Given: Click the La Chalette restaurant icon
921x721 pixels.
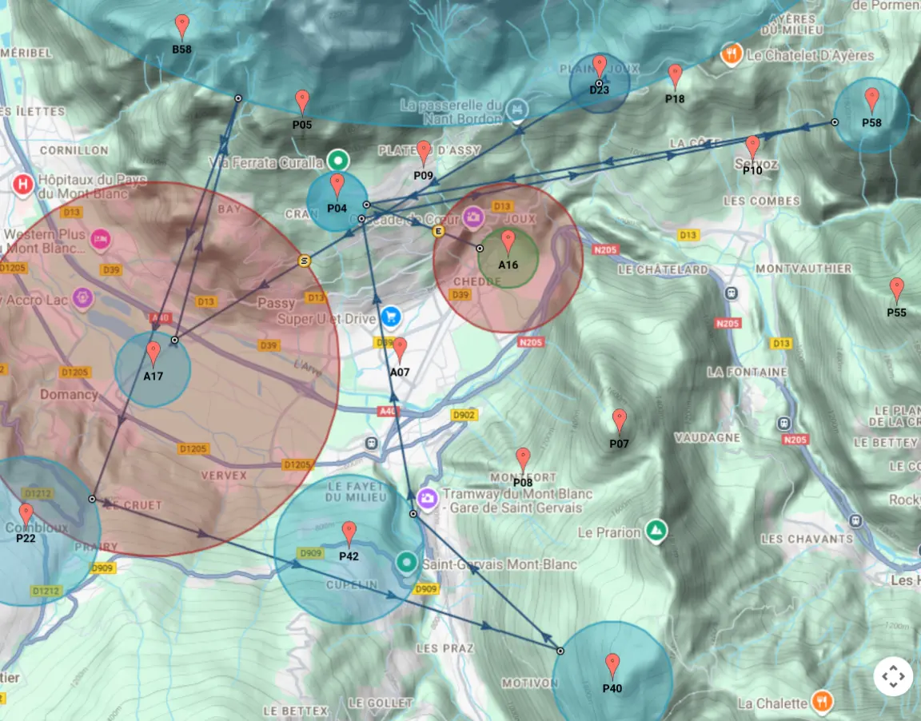Looking at the screenshot, I should tap(821, 702).
